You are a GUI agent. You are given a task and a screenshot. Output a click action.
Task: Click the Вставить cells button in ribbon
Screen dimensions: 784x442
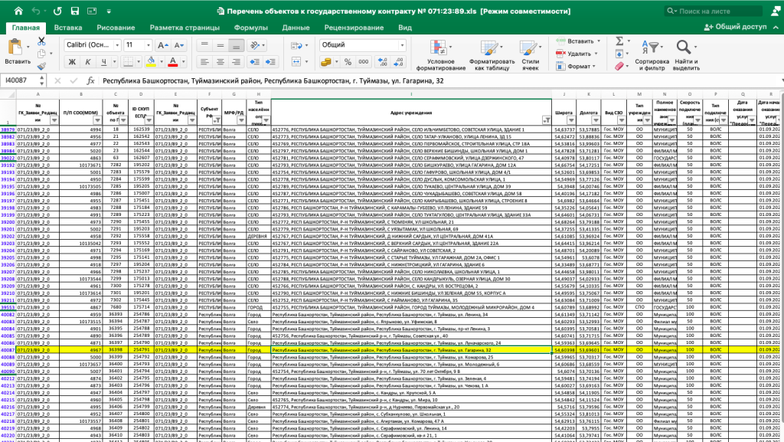pos(577,41)
